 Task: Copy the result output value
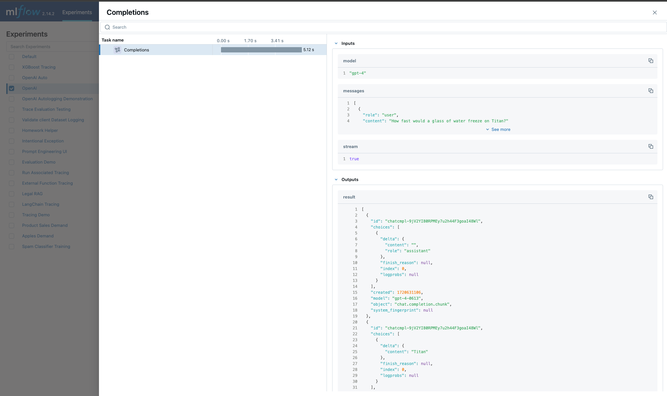651,197
